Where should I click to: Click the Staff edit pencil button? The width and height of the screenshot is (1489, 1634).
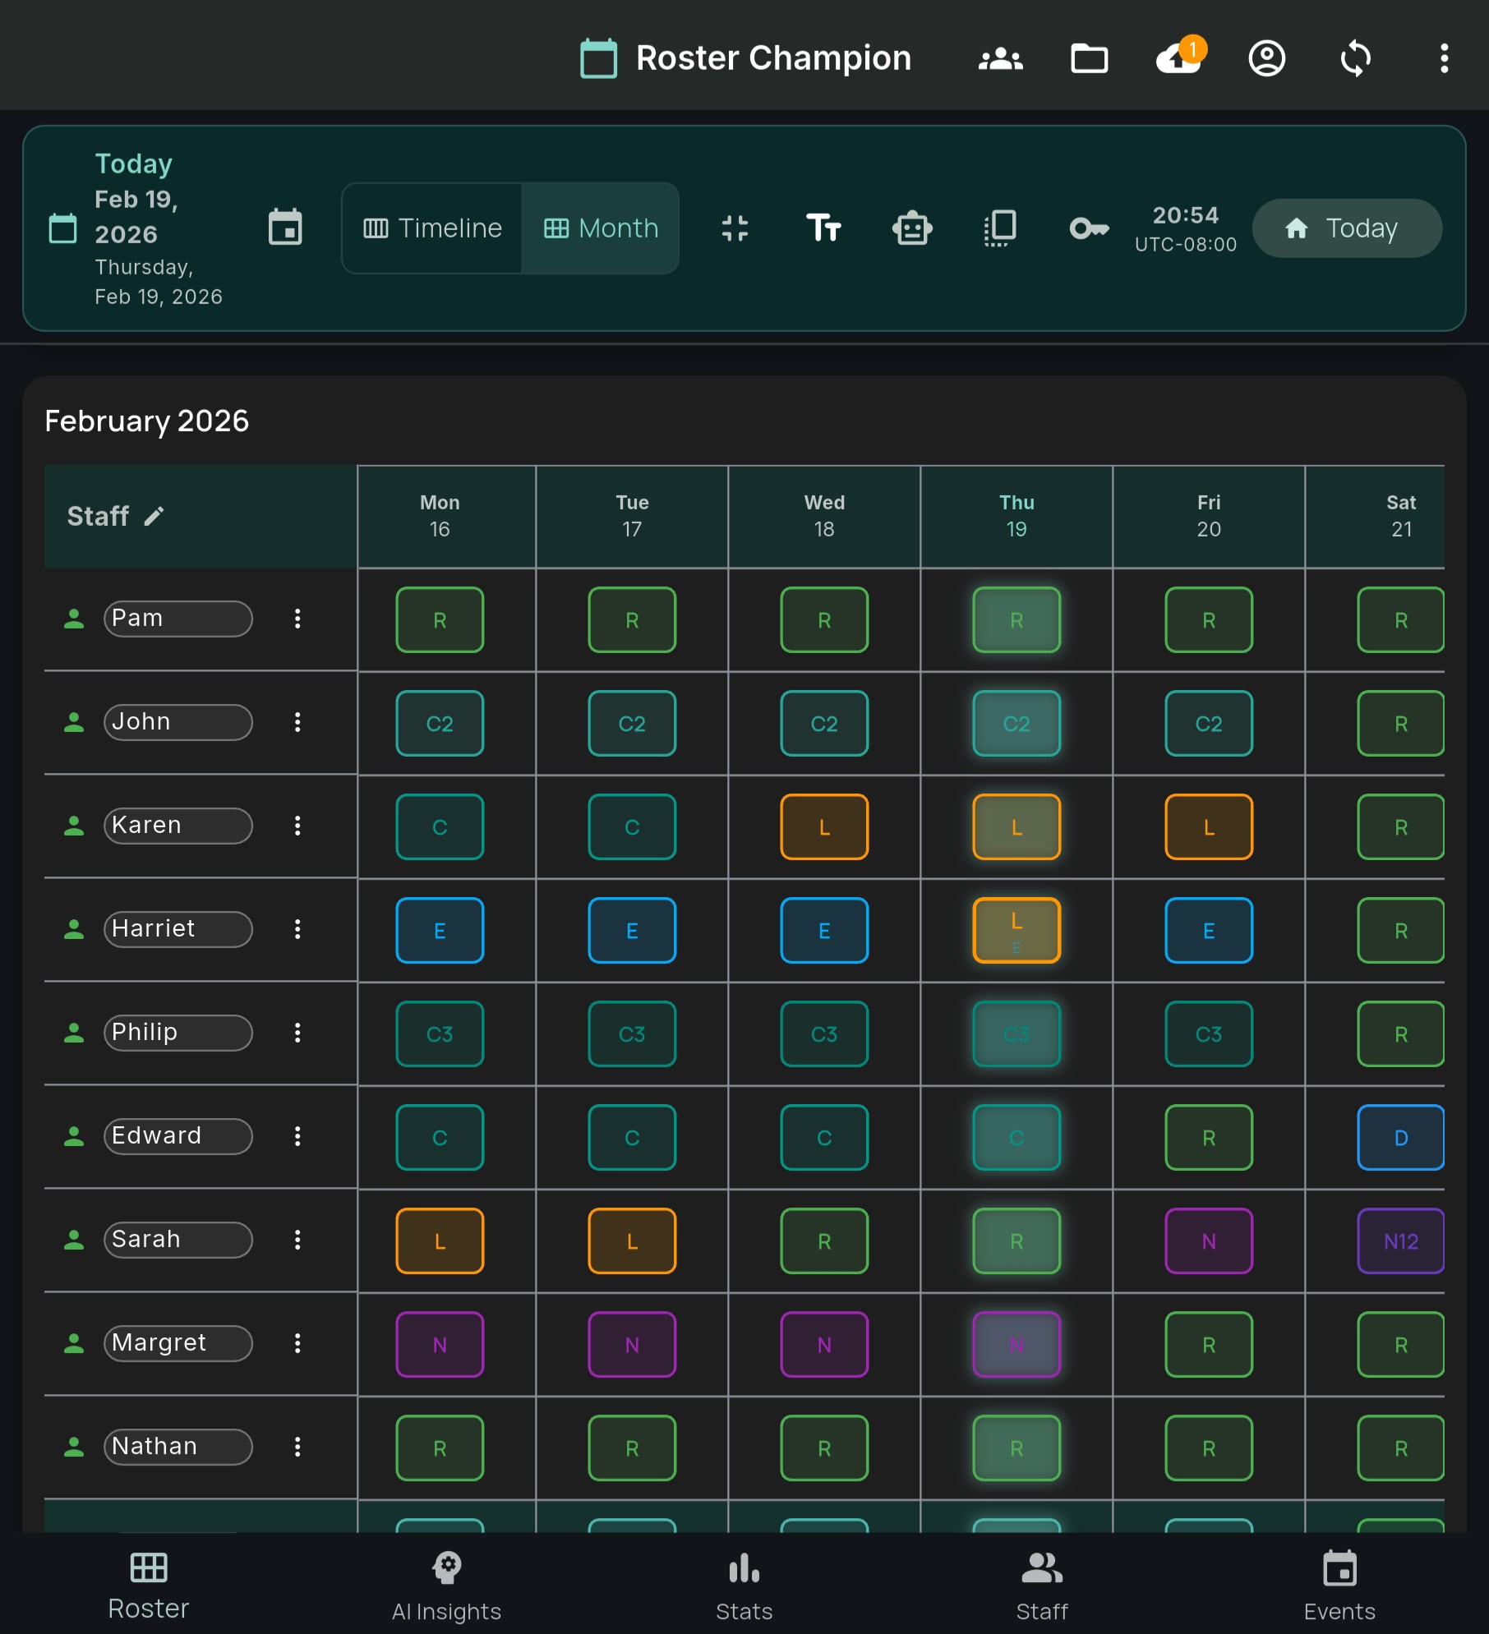(x=154, y=516)
